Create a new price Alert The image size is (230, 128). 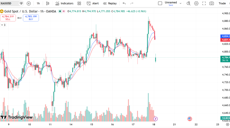tap(93, 3)
